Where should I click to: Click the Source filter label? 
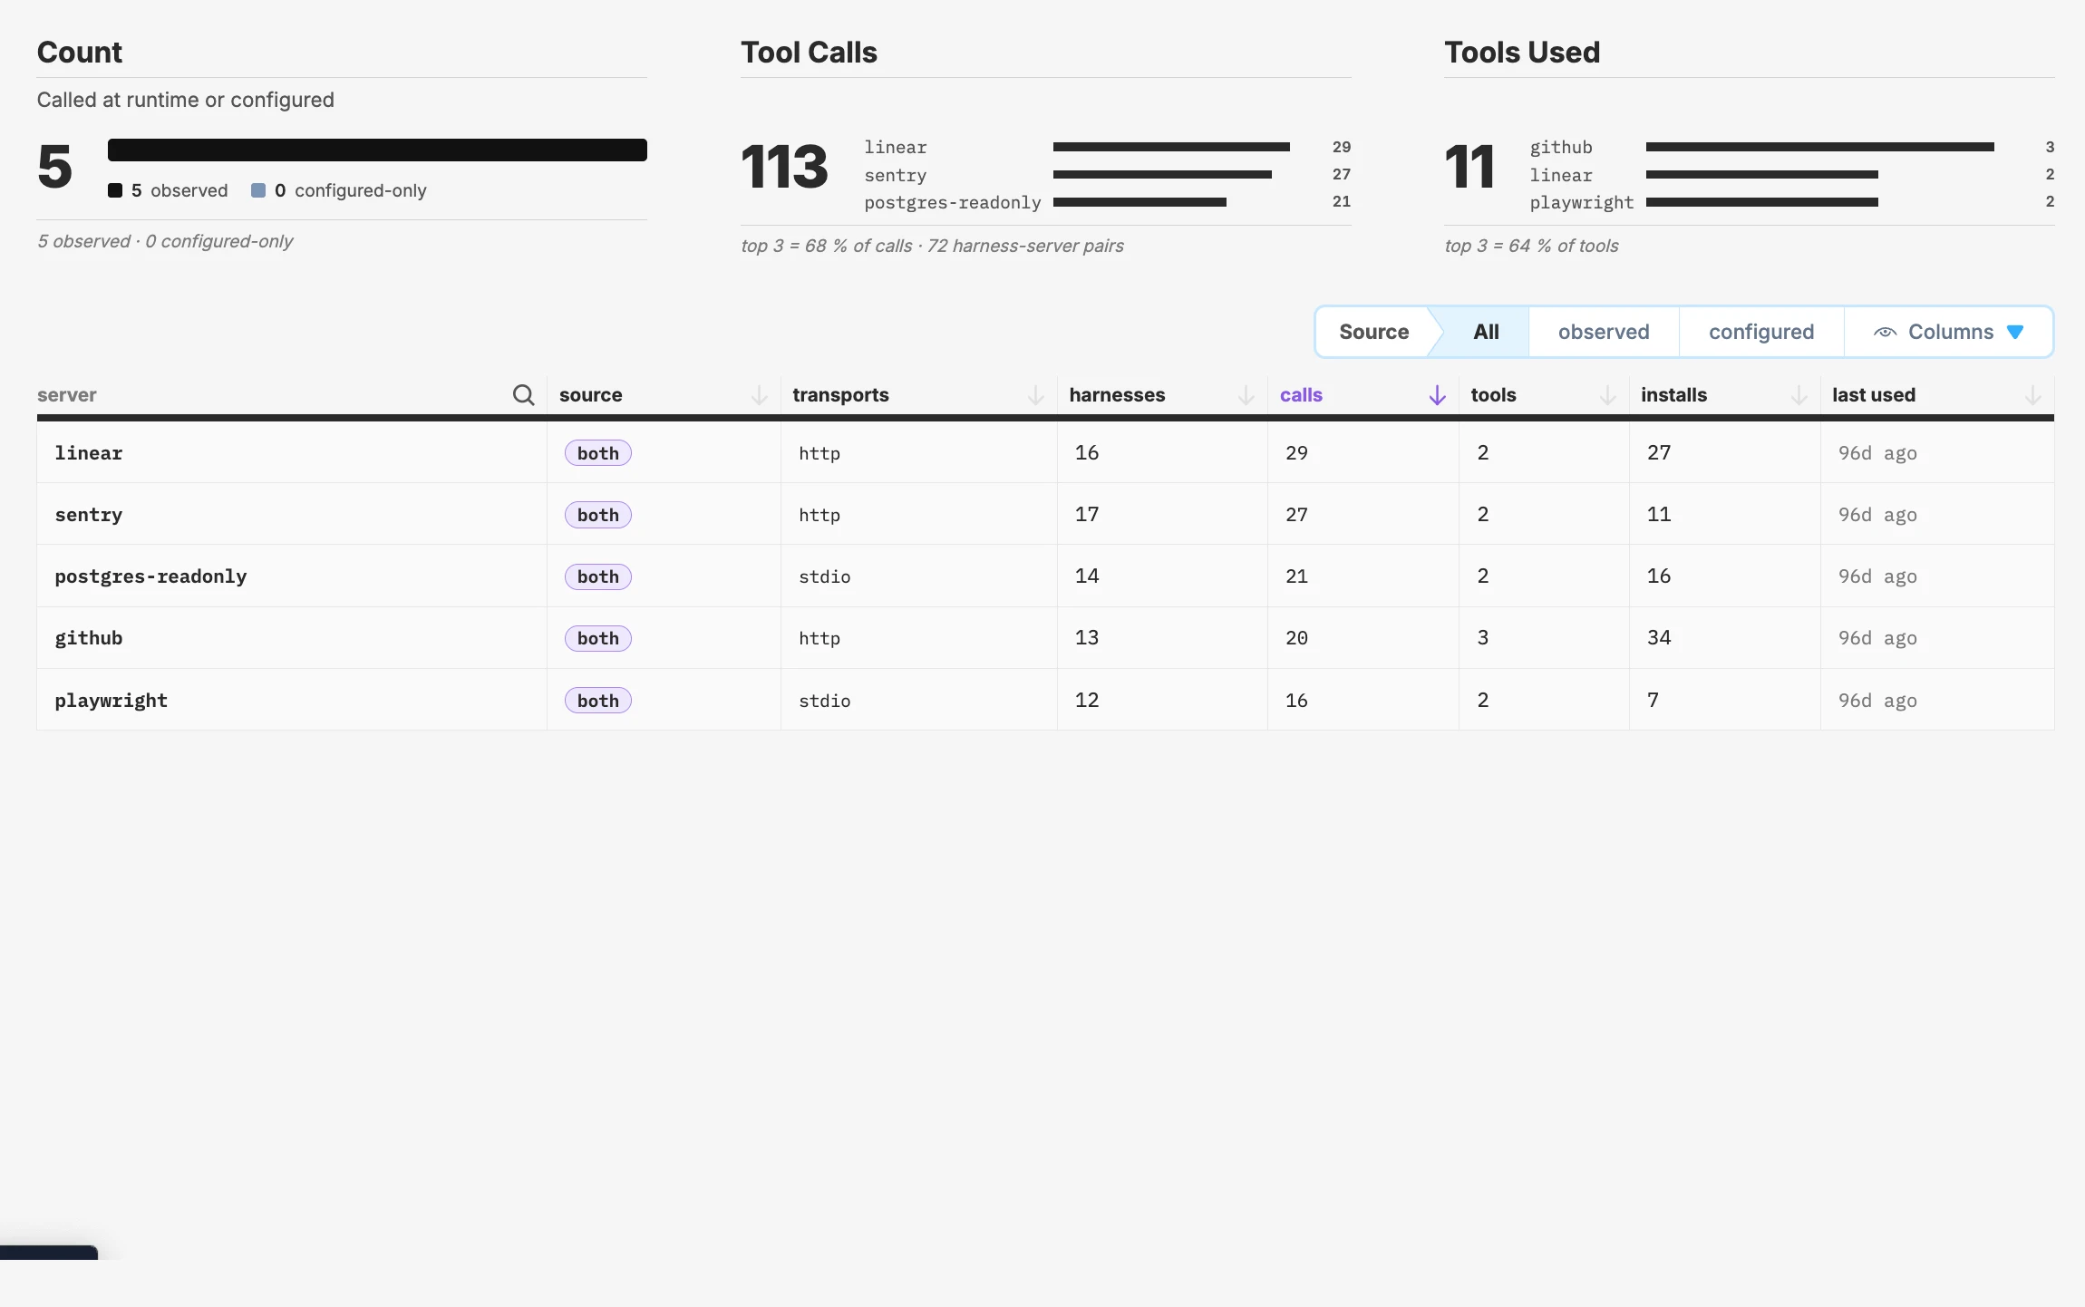[x=1373, y=332]
